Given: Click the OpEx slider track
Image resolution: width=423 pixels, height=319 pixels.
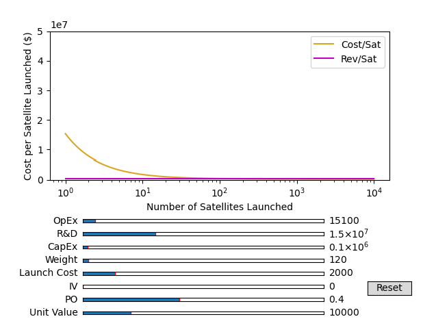Looking at the screenshot, I should click(x=203, y=221).
